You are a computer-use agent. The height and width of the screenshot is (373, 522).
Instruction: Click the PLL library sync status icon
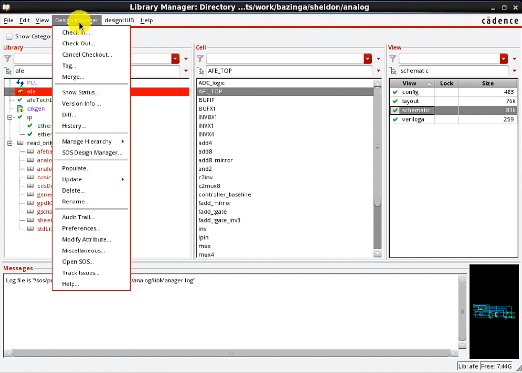tap(20, 83)
